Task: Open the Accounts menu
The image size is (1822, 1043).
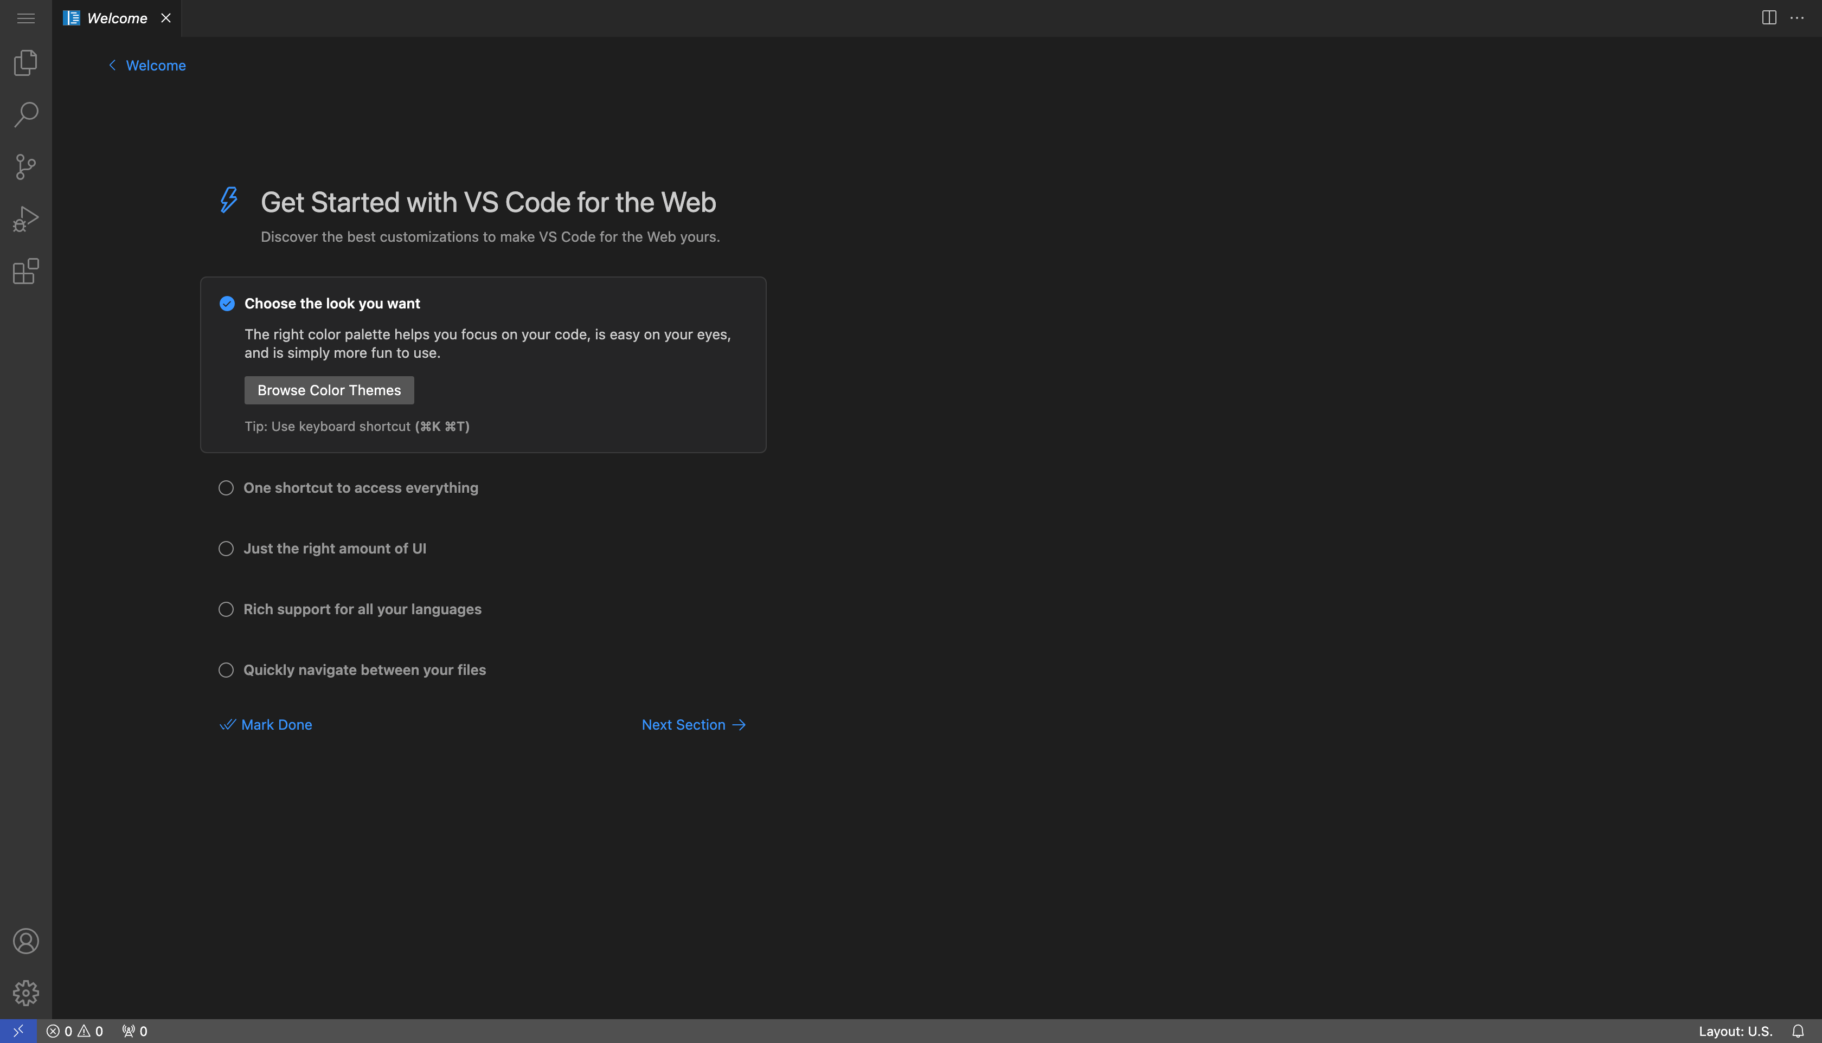Action: tap(26, 941)
